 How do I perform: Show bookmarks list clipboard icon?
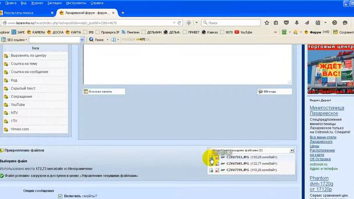tap(275, 23)
